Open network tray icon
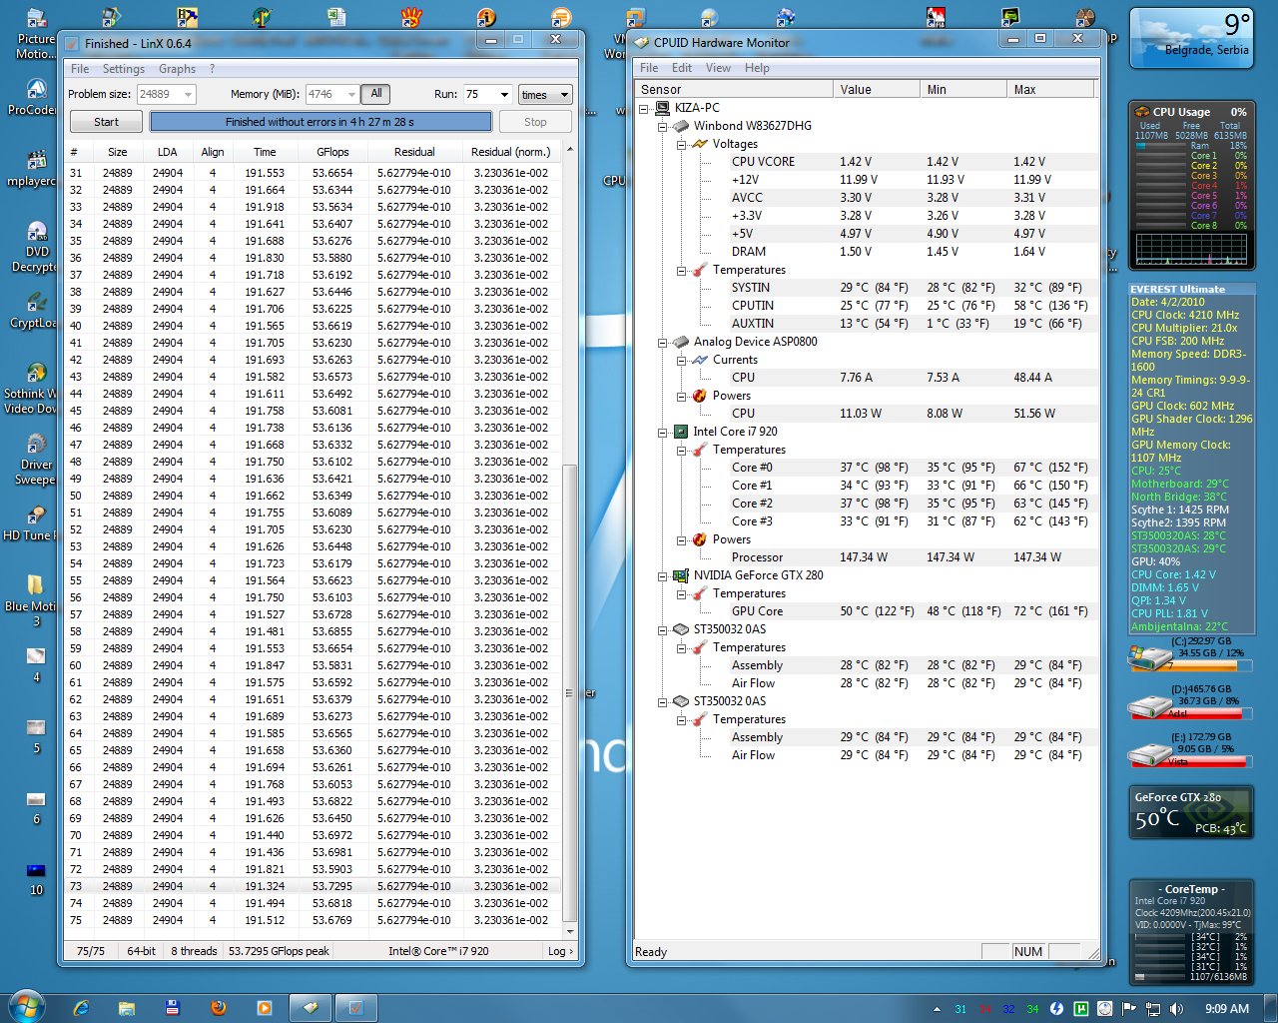The height and width of the screenshot is (1023, 1278). (1153, 1008)
